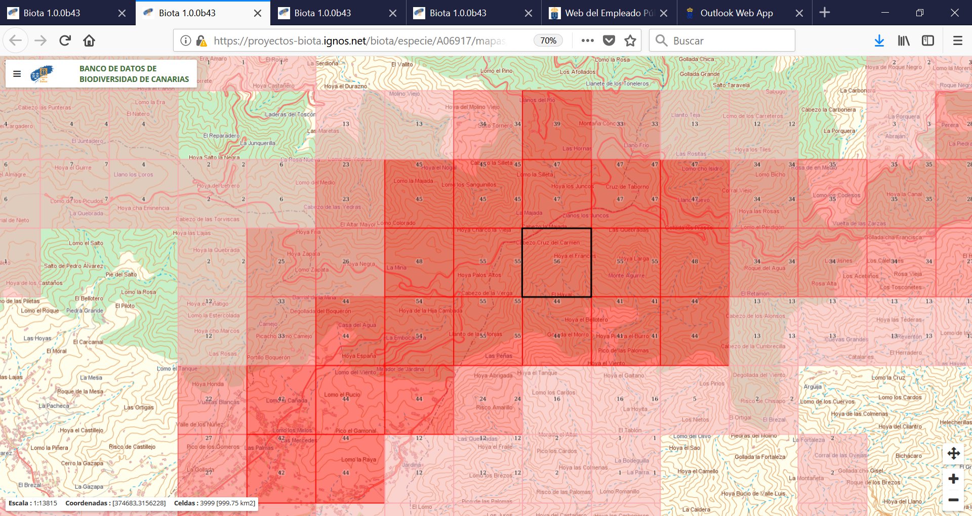Click the Escala 1:13815 readout
The image size is (972, 516).
point(33,503)
